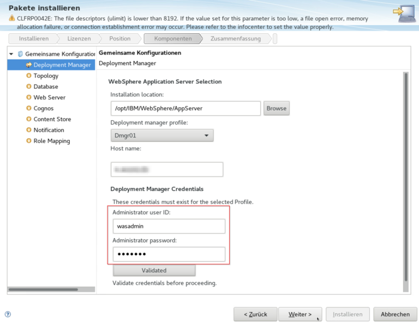Click the 'WebSphere Application Server Selection' heading
419x323 pixels.
pyautogui.click(x=165, y=81)
